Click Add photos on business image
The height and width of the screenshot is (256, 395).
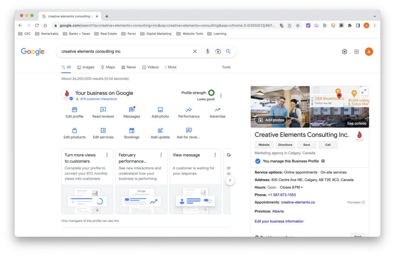(271, 120)
